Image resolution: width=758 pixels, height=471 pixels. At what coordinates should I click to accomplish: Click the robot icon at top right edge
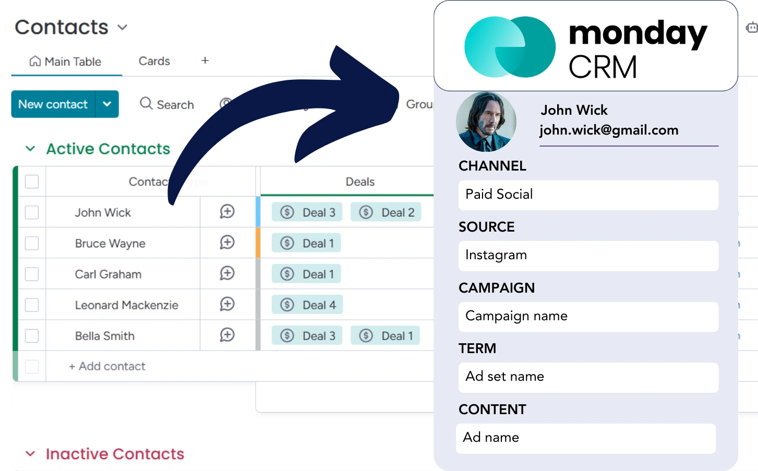752,27
